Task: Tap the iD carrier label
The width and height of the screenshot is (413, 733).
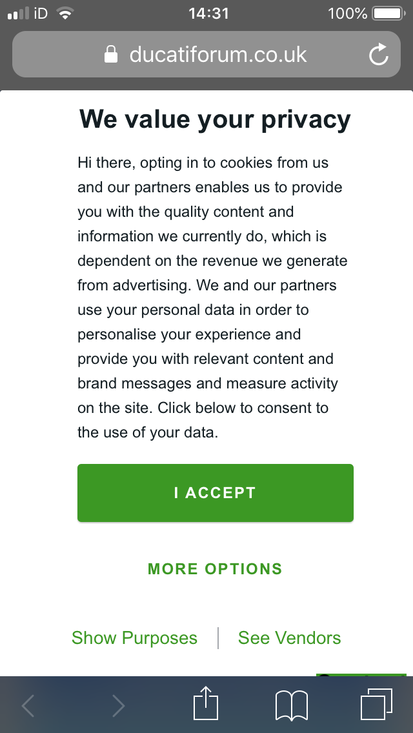Action: click(41, 14)
